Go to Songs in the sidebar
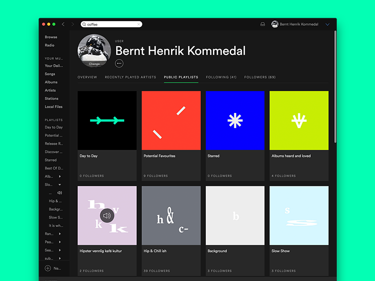 (x=50, y=74)
